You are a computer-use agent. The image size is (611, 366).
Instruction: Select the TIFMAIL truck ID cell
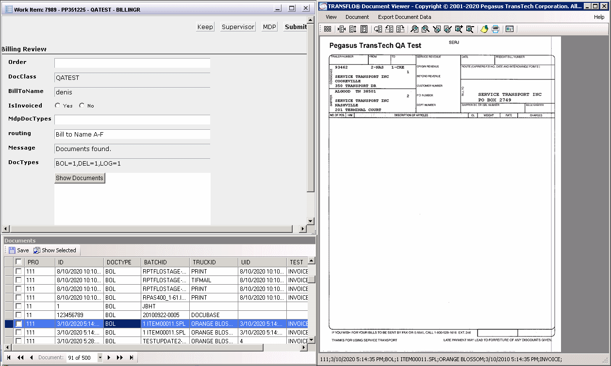pos(214,280)
